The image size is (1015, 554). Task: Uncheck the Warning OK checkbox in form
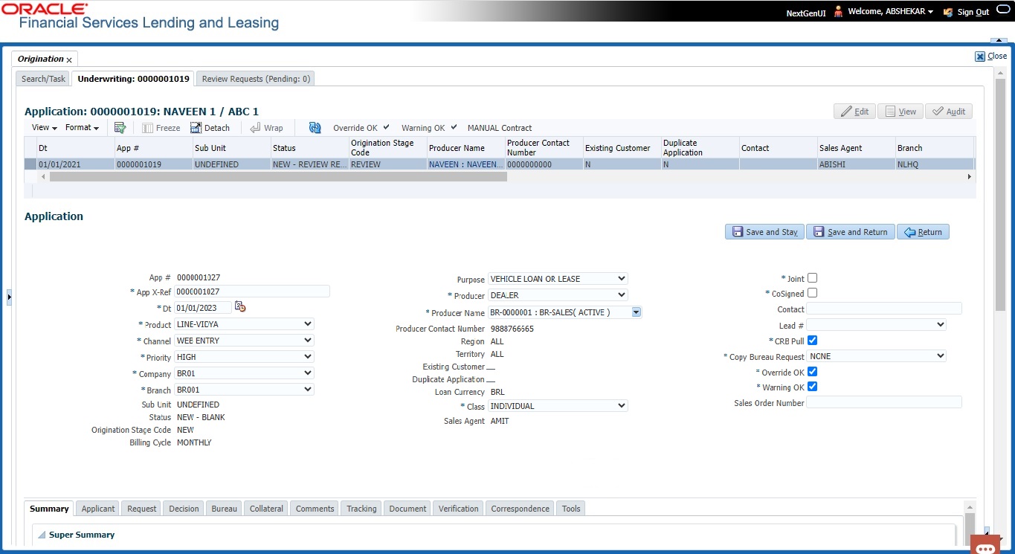[812, 387]
